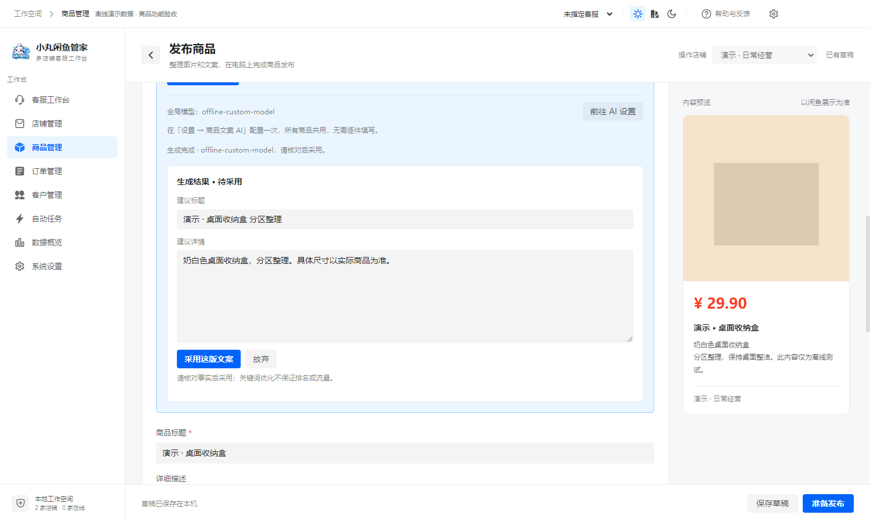Select 商品管理 in the sidebar
Screen dimensions: 870x522
pos(62,147)
